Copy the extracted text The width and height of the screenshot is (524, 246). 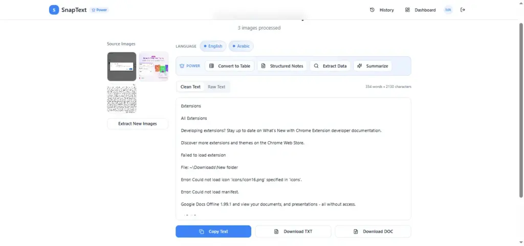(x=213, y=232)
